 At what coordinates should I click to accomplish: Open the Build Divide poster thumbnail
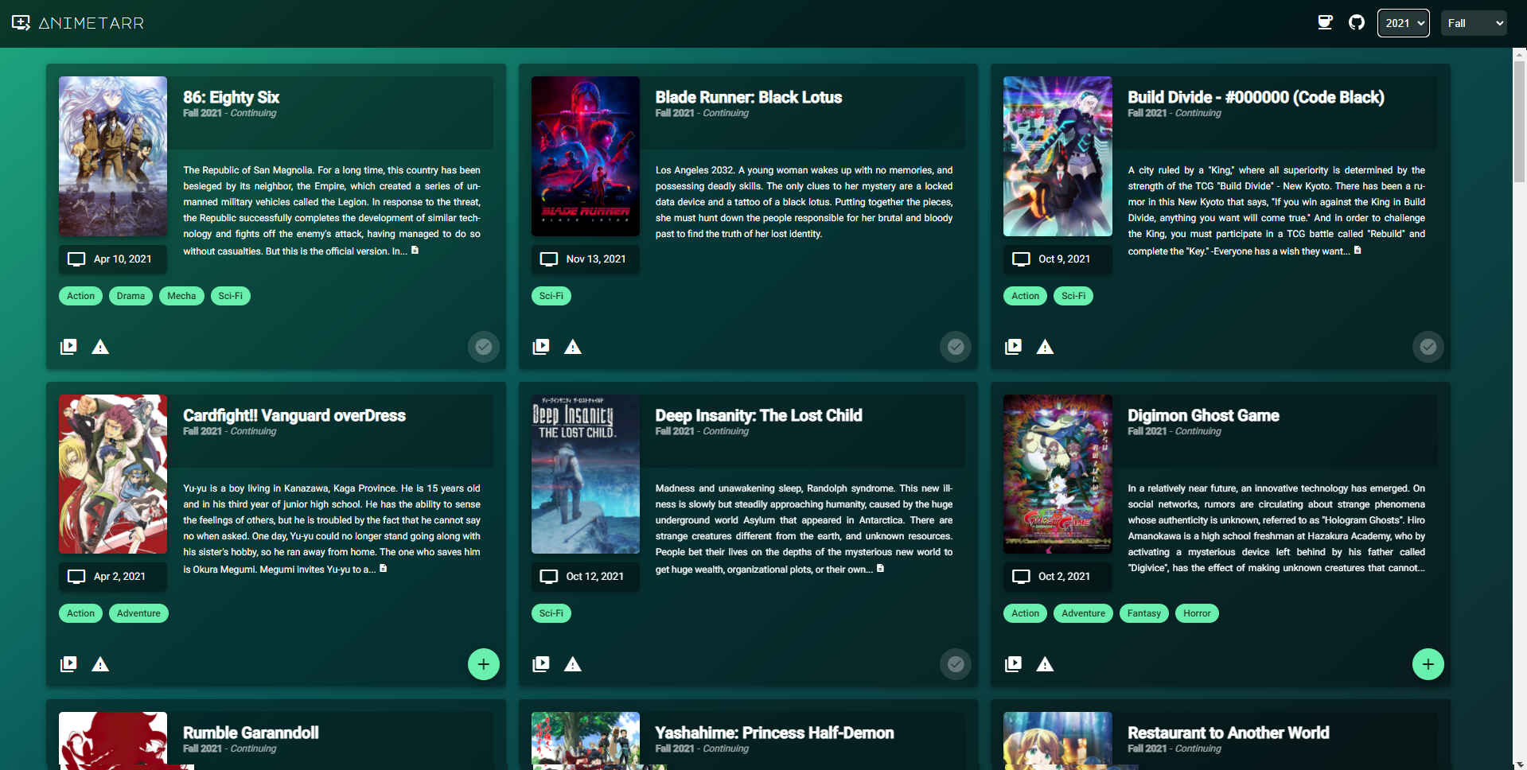1058,156
